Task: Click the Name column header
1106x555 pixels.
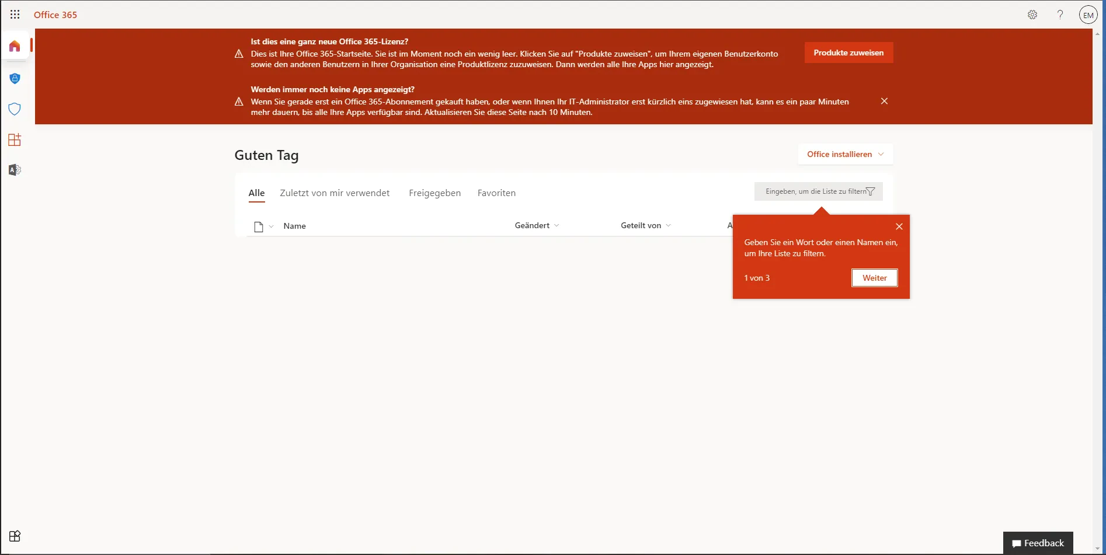Action: click(x=294, y=226)
